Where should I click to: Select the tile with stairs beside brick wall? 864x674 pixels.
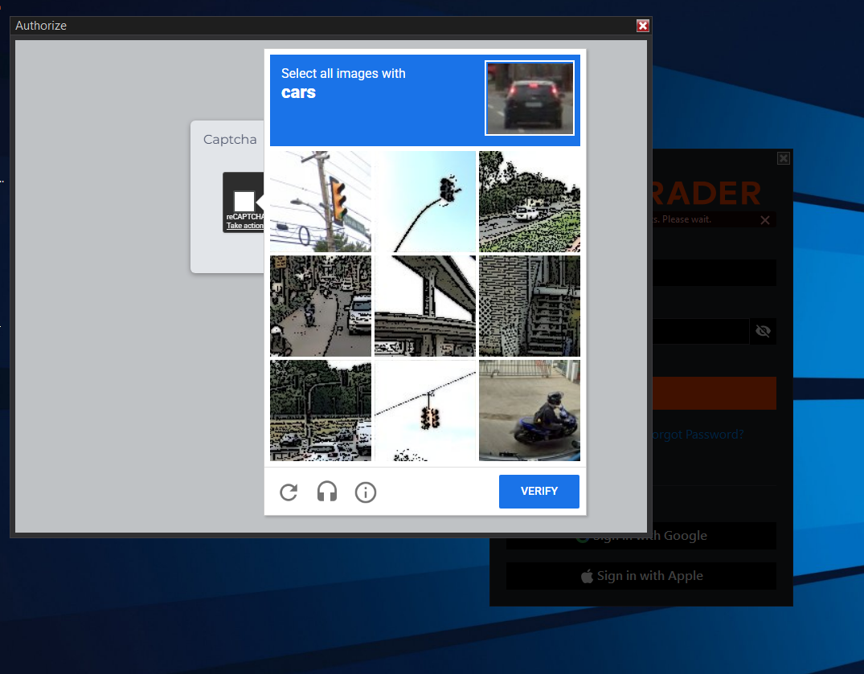(x=529, y=306)
